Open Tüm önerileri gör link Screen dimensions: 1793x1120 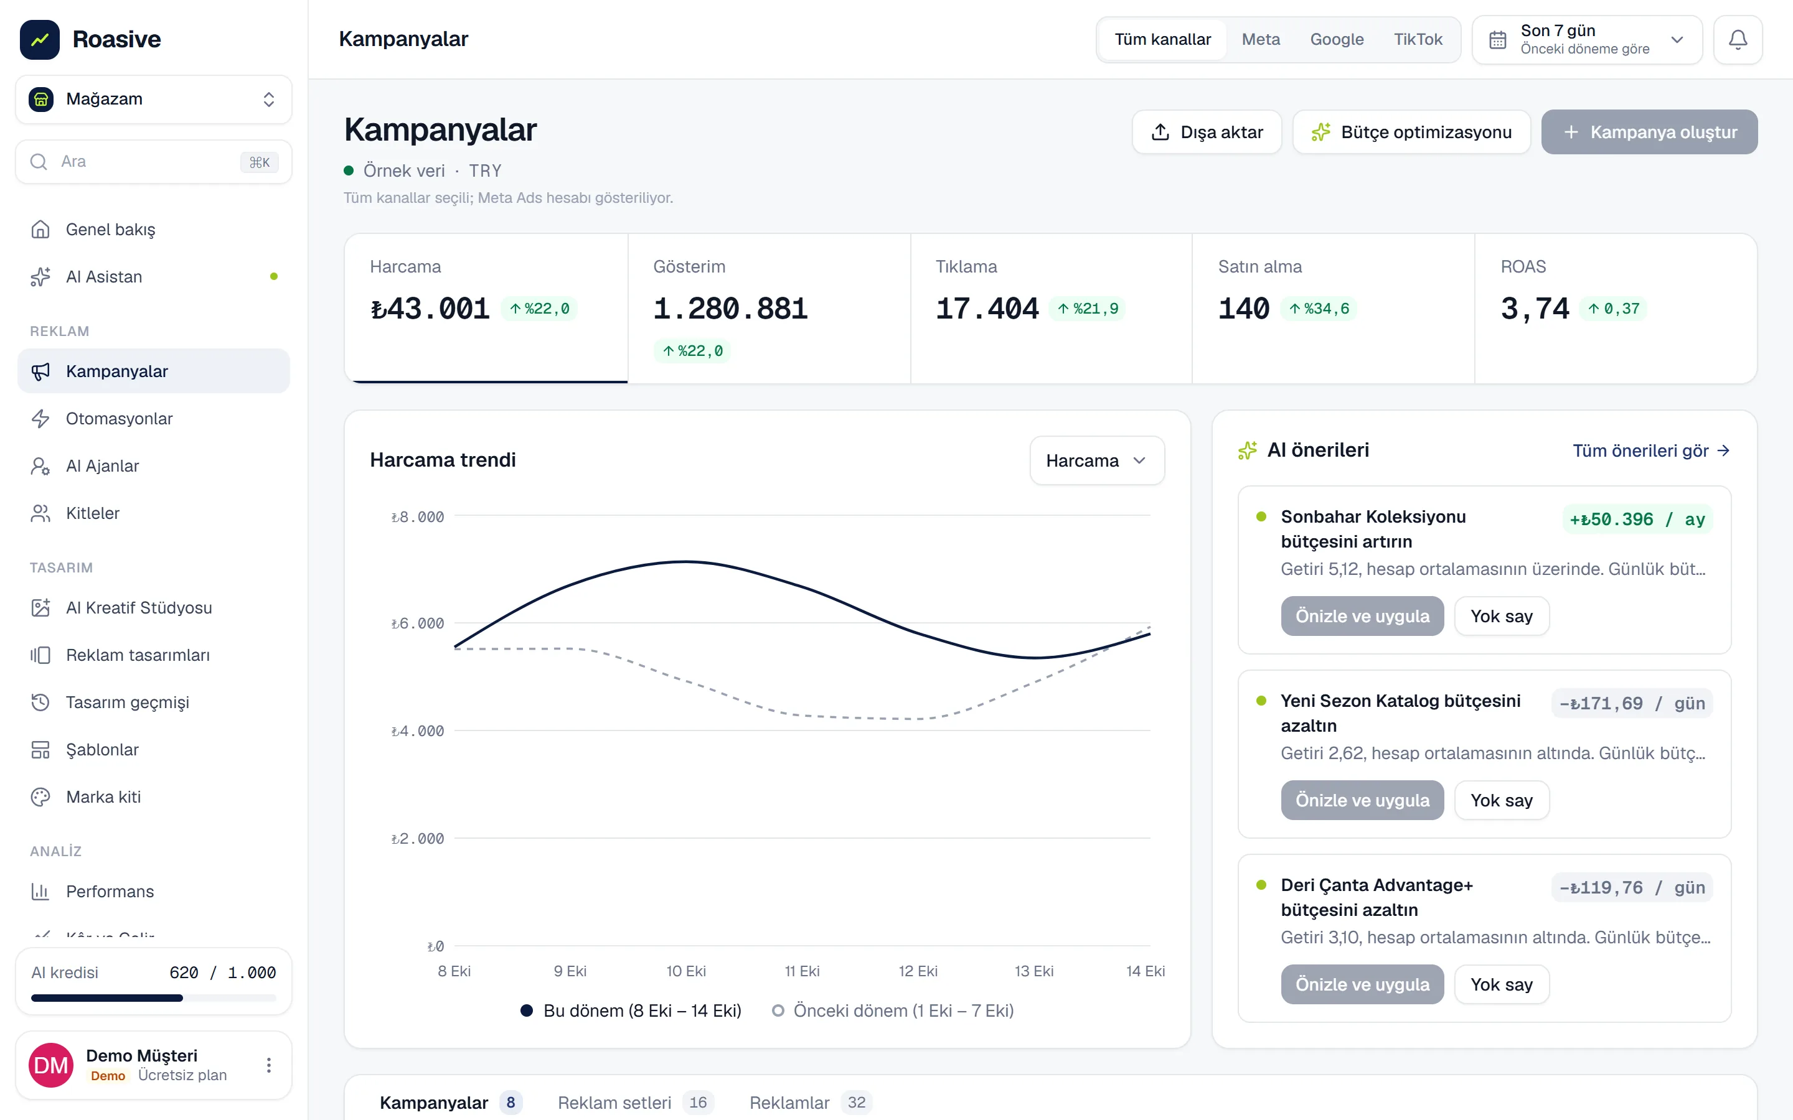point(1652,450)
